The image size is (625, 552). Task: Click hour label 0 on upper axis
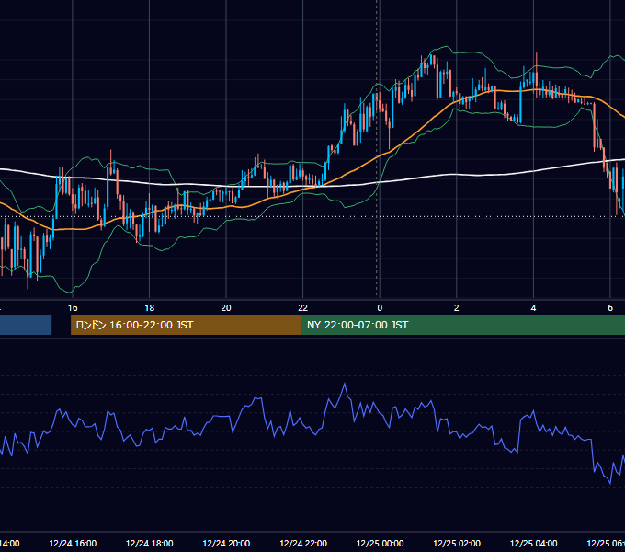380,308
